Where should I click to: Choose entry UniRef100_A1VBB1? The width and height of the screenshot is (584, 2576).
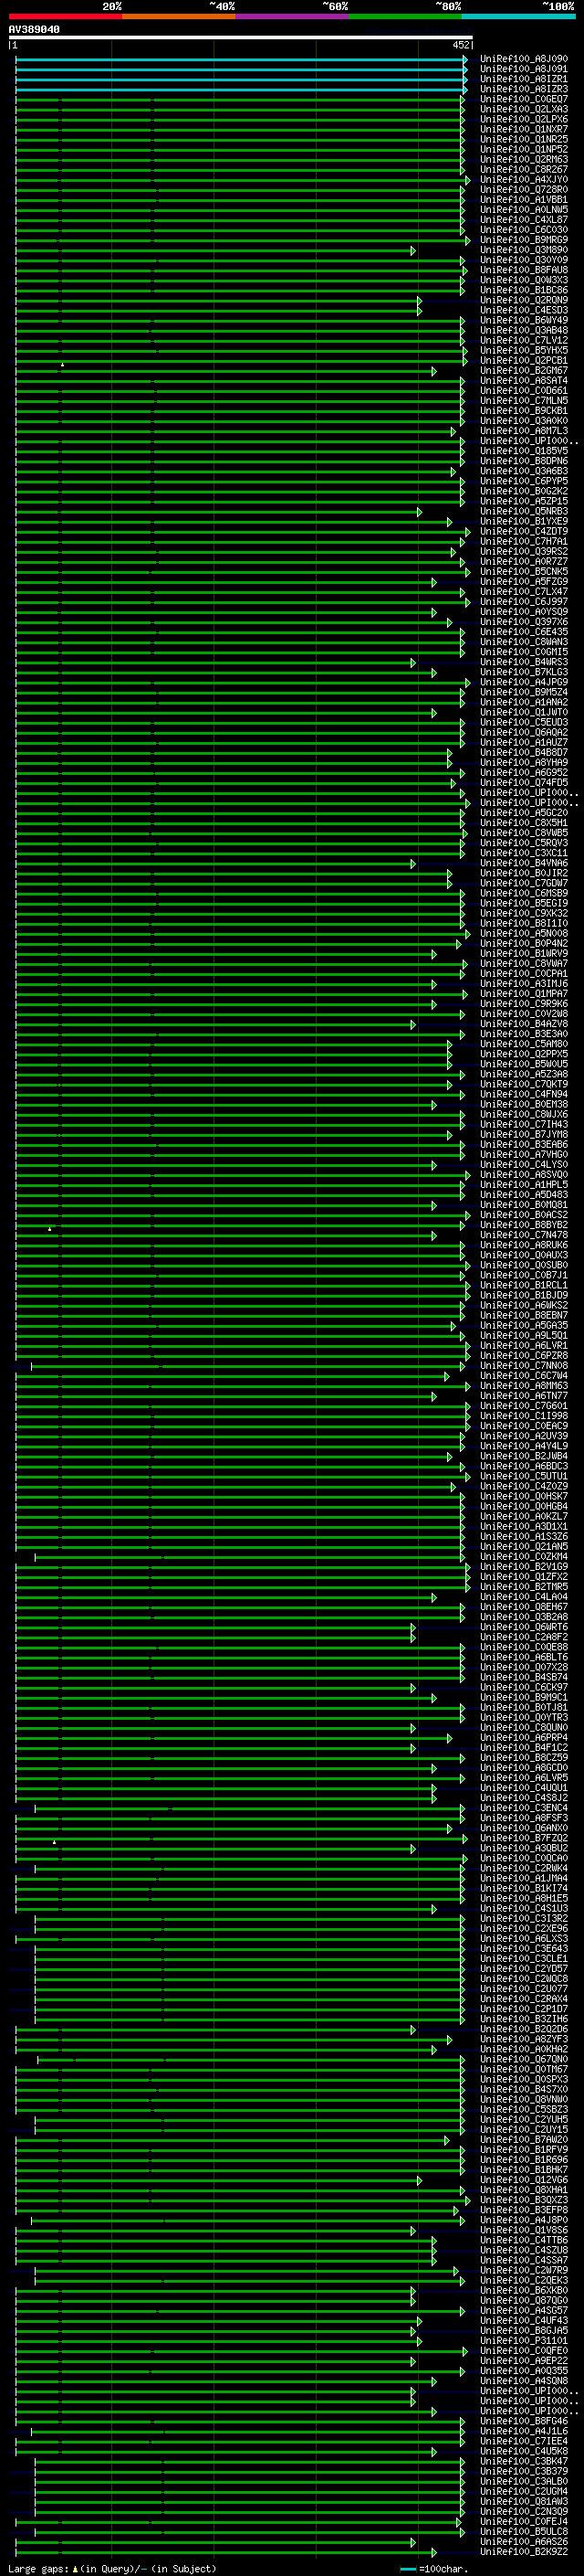(x=524, y=199)
